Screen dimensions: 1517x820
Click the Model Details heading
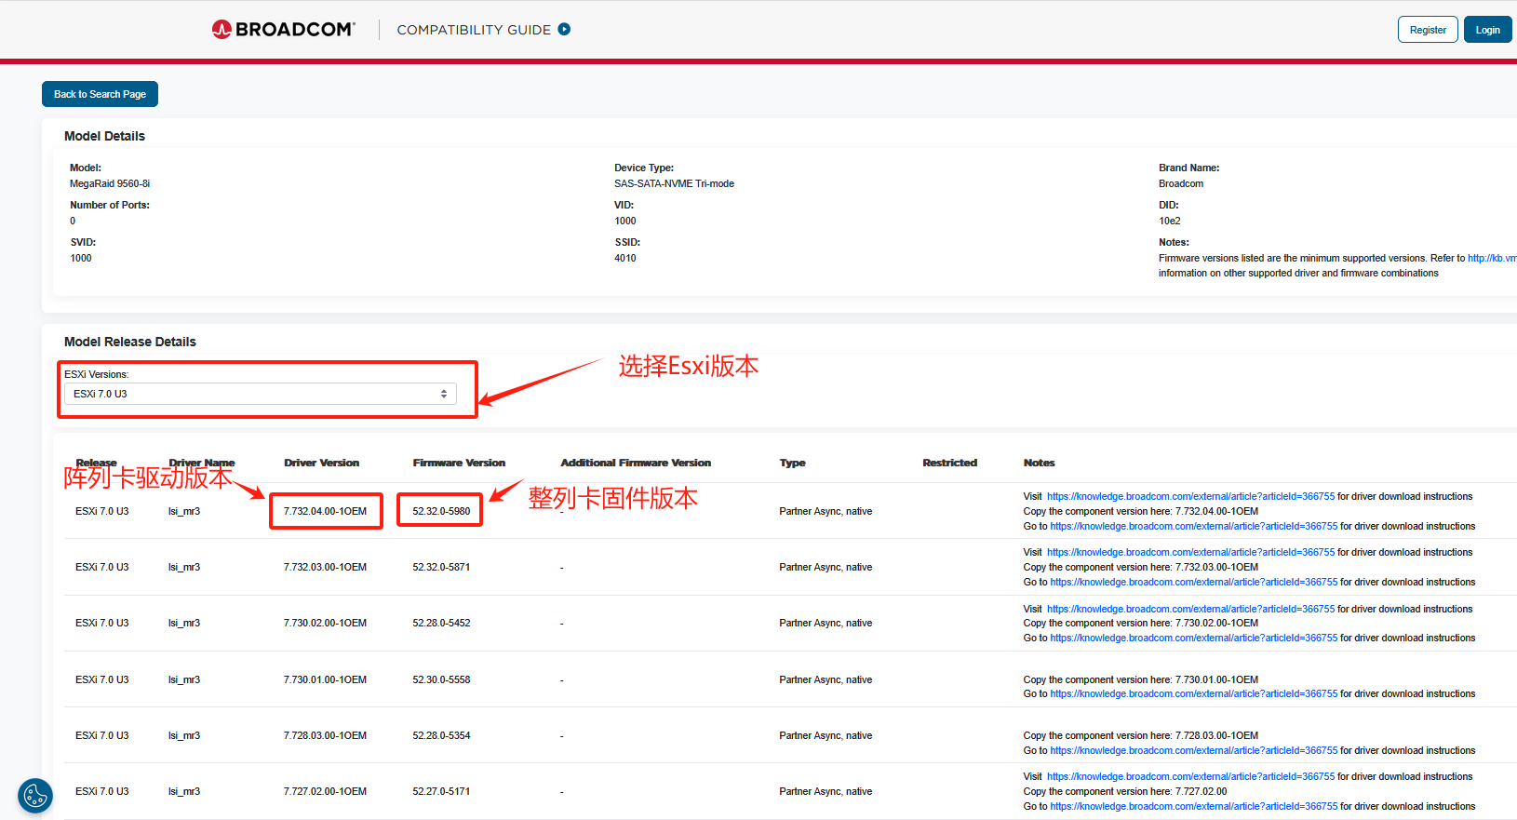tap(104, 136)
